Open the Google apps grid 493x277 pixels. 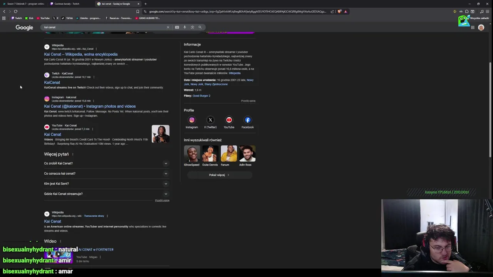[x=473, y=27]
